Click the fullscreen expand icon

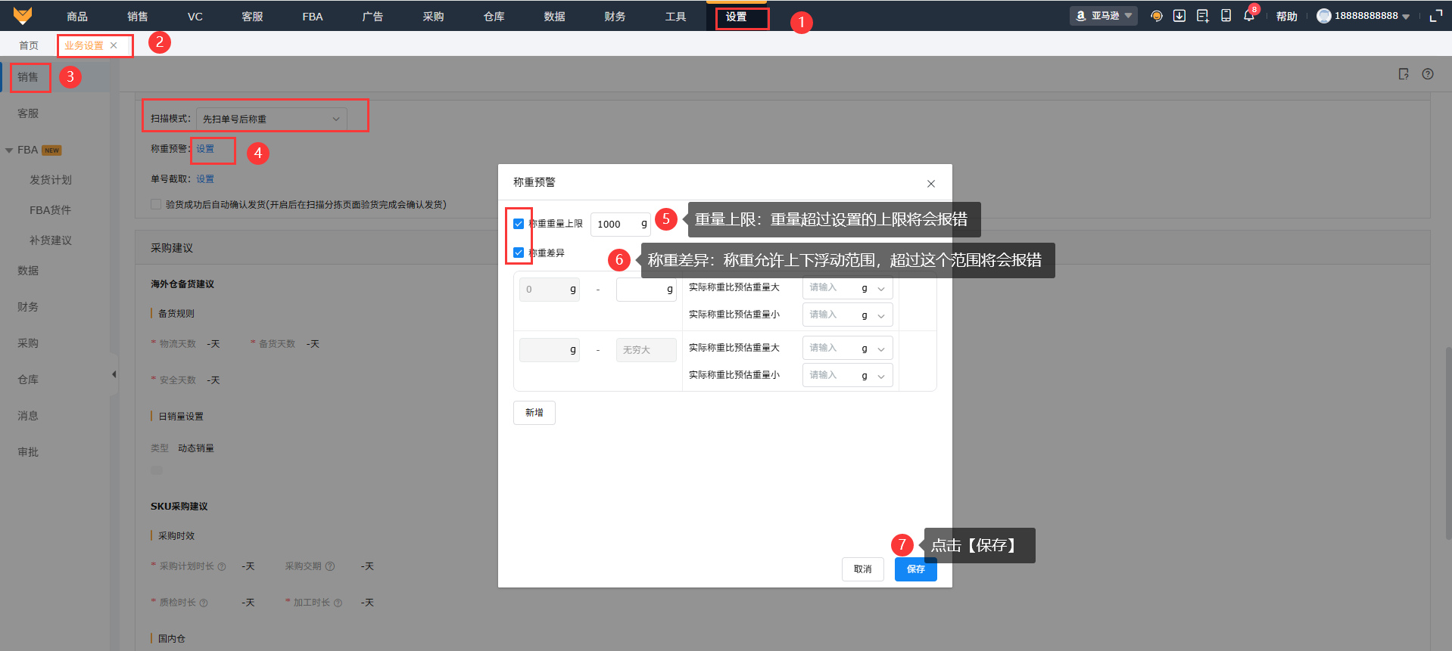(1435, 16)
